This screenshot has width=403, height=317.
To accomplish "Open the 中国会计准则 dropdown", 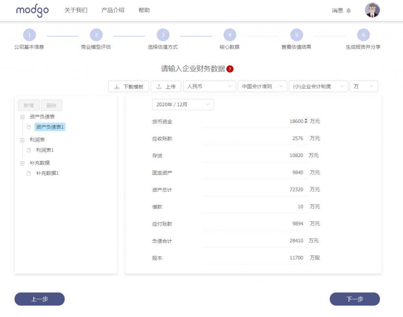I will click(262, 86).
